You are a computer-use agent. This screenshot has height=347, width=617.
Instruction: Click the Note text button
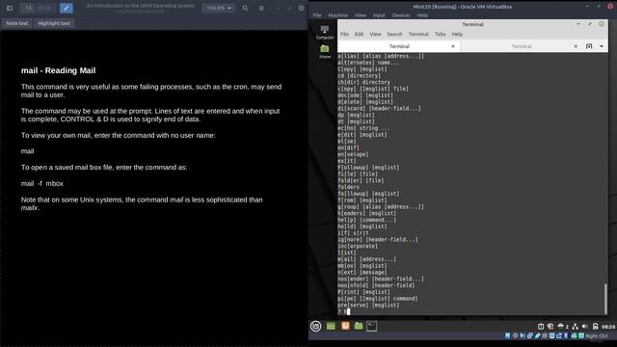(17, 23)
